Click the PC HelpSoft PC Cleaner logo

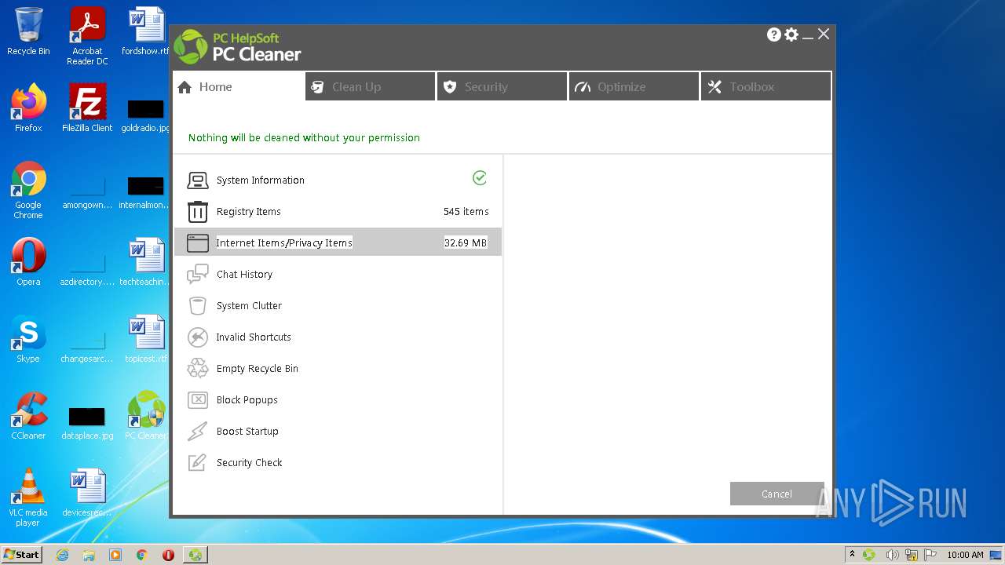tap(237, 47)
